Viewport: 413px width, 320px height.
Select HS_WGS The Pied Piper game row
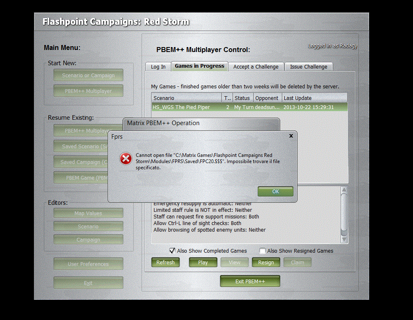click(250, 107)
